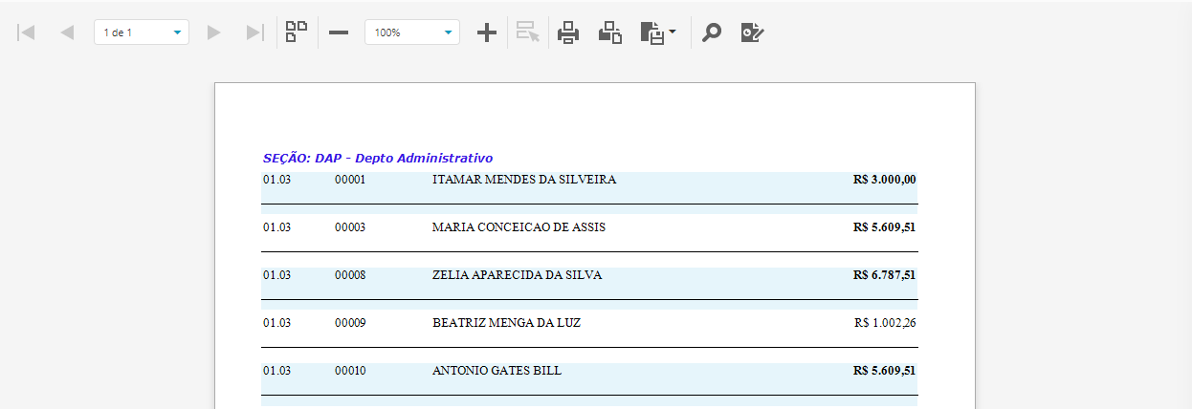Toggle multi-page view mode
This screenshot has height=409, width=1192.
(x=297, y=32)
